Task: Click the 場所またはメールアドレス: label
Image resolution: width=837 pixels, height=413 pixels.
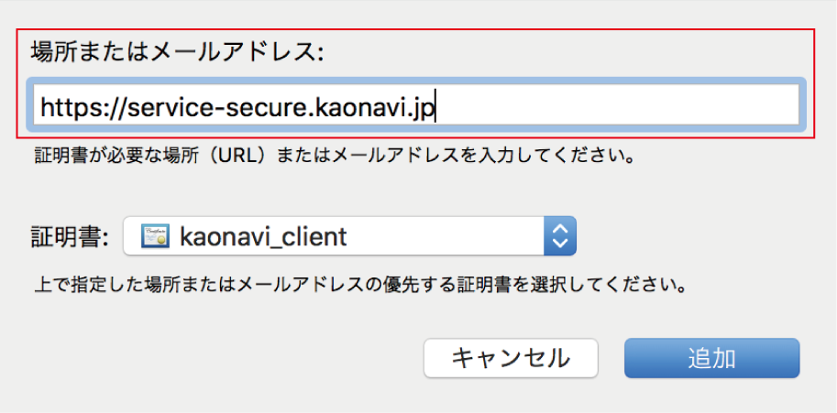Action: [177, 51]
